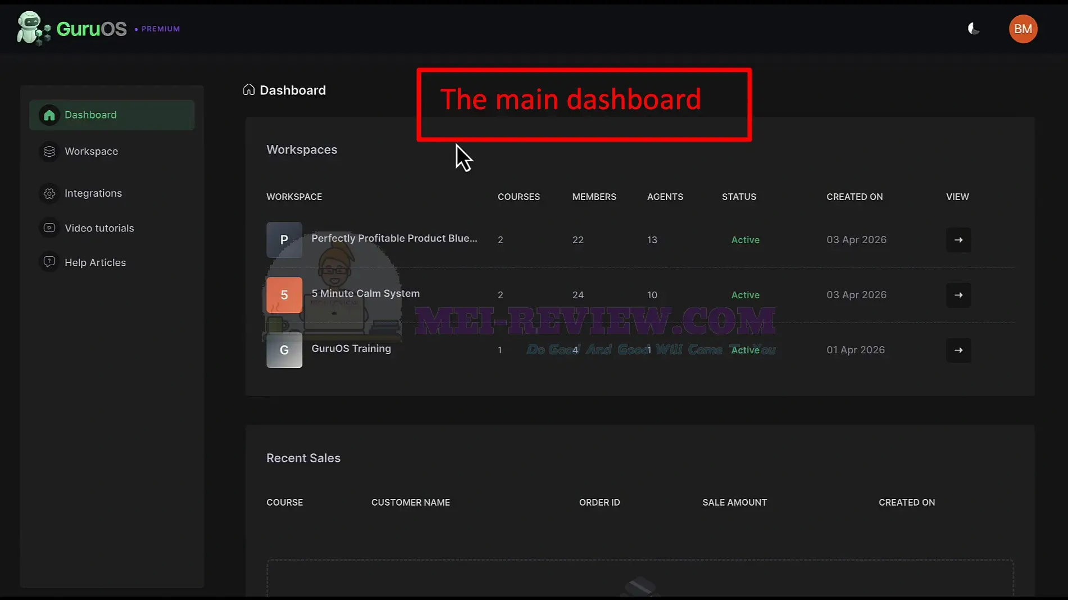Image resolution: width=1068 pixels, height=600 pixels.
Task: Click the MEMBERS column header
Action: 594,197
